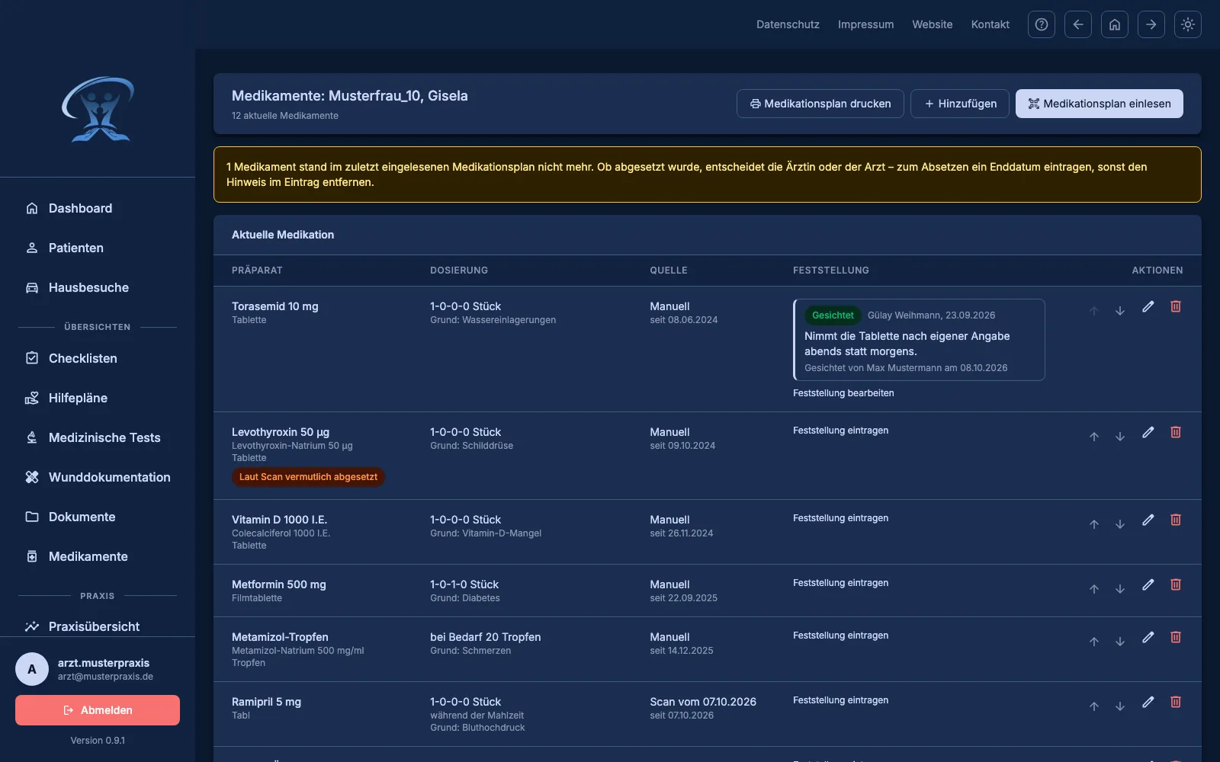Open the home icon in top bar
The image size is (1220, 762).
coord(1114,24)
